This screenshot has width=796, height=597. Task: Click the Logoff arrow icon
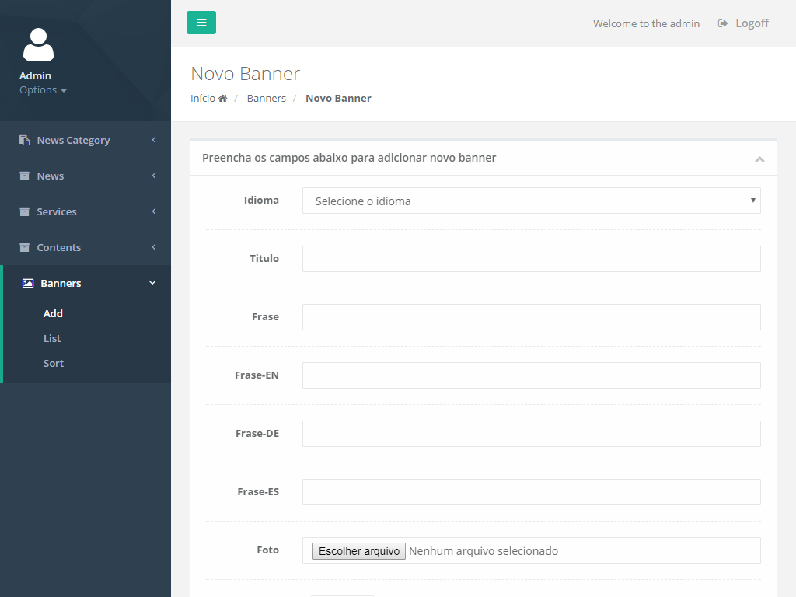722,23
